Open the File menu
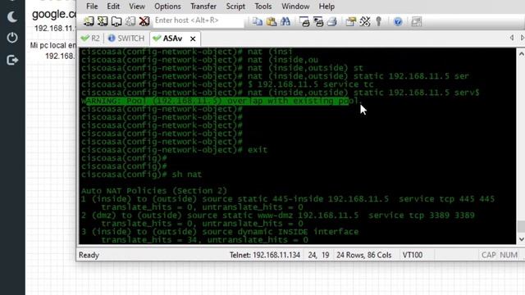525x295 pixels. coord(92,7)
